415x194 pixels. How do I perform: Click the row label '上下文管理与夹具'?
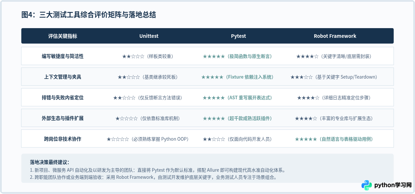[63, 77]
